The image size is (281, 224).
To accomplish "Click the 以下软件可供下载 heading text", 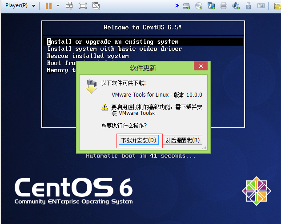I will (124, 83).
